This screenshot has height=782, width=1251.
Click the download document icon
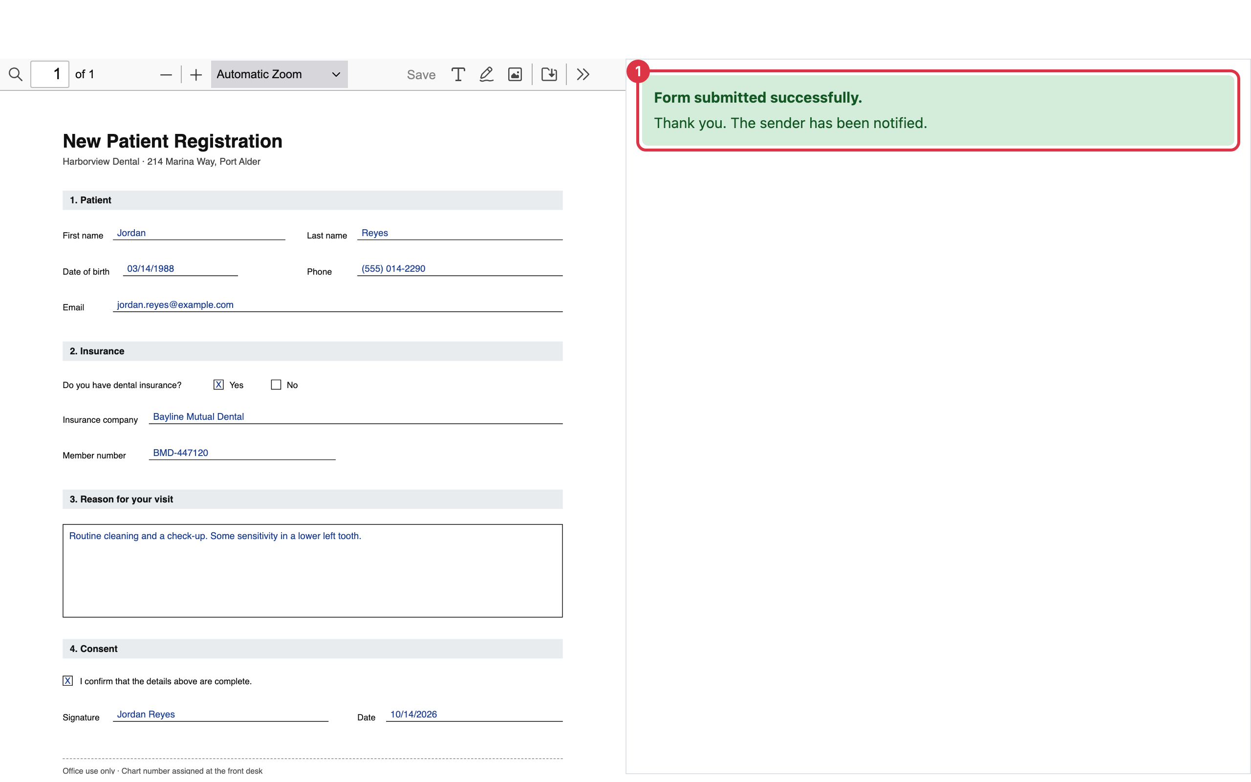(549, 74)
